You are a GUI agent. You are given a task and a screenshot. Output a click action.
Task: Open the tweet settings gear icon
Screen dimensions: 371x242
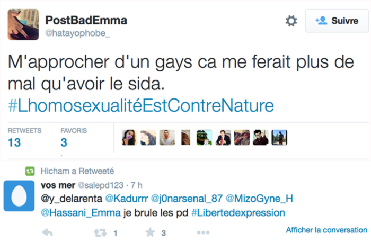[x=291, y=21]
